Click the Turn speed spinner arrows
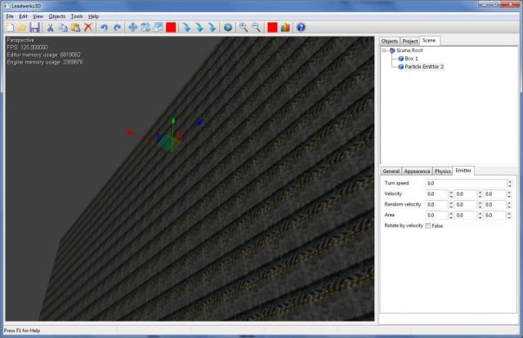The width and height of the screenshot is (523, 338). click(509, 183)
